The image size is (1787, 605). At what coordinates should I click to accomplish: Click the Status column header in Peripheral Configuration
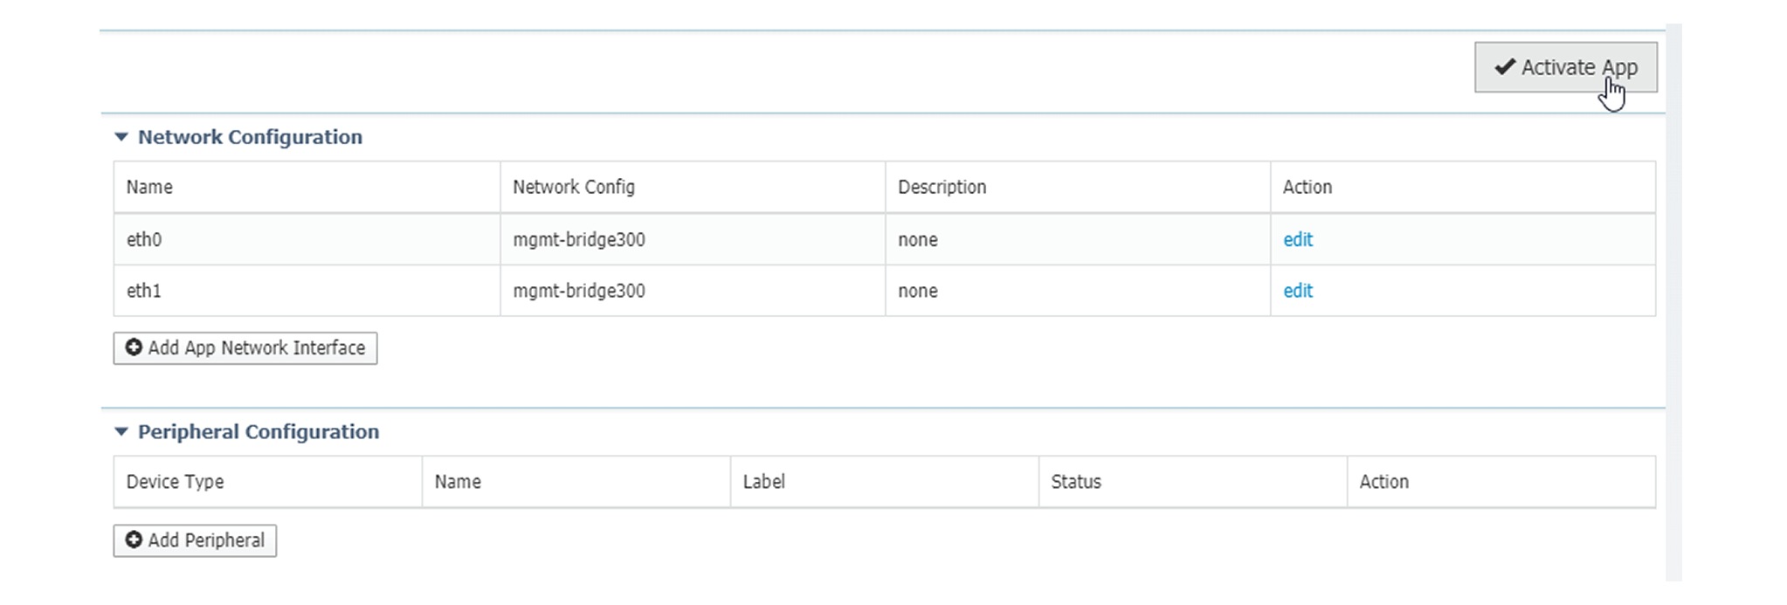(x=1076, y=481)
